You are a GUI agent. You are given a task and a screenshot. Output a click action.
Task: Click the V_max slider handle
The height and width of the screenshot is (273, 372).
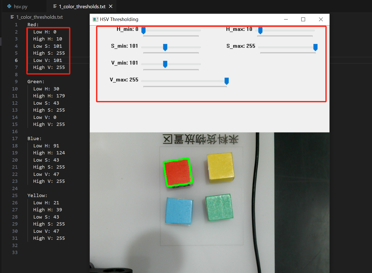point(227,81)
